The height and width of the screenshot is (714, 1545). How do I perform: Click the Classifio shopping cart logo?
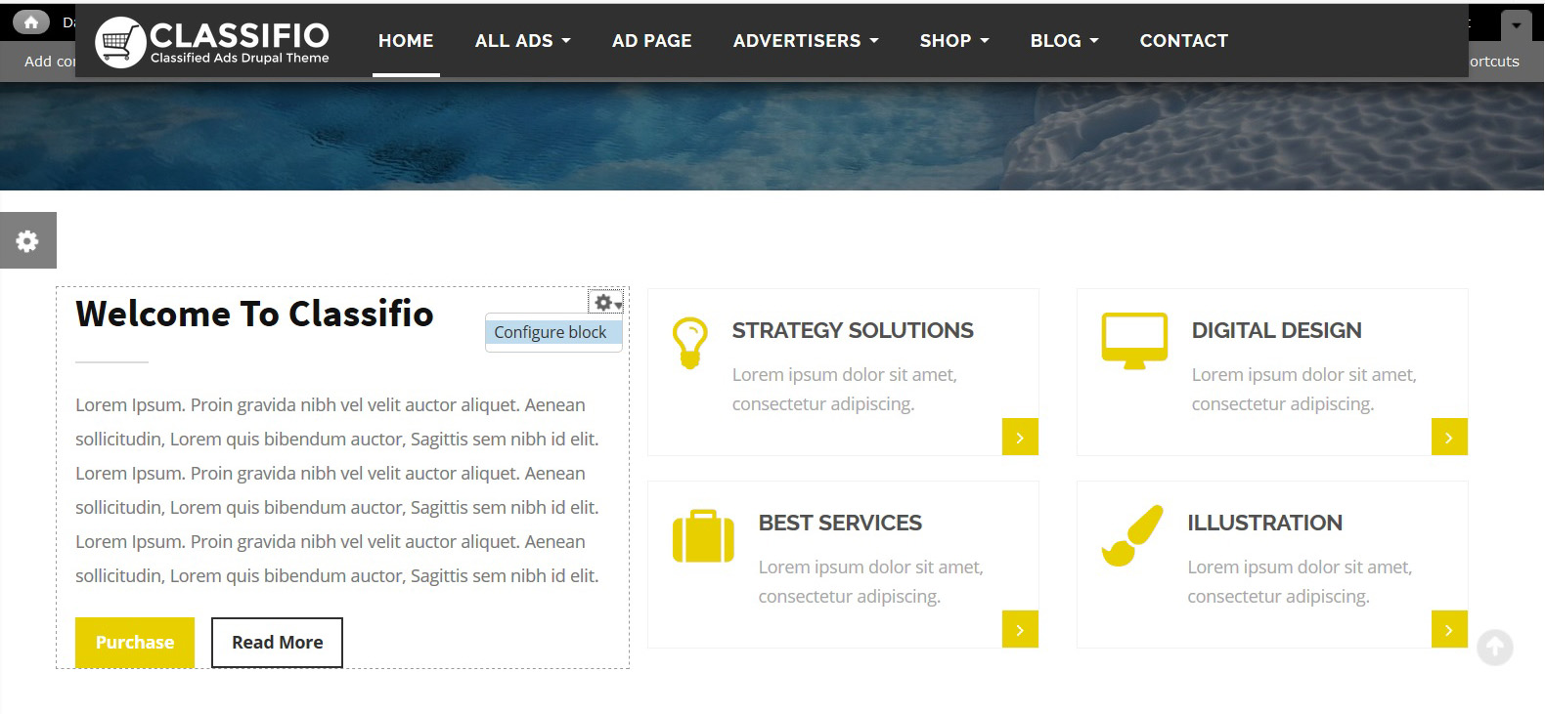click(119, 42)
